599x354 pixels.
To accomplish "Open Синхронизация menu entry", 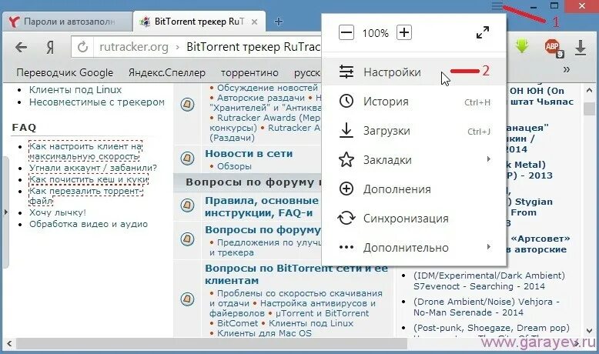I will coord(413,218).
